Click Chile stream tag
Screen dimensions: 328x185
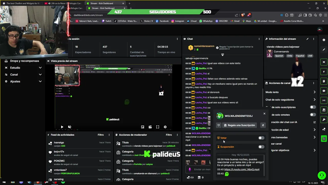[290, 56]
